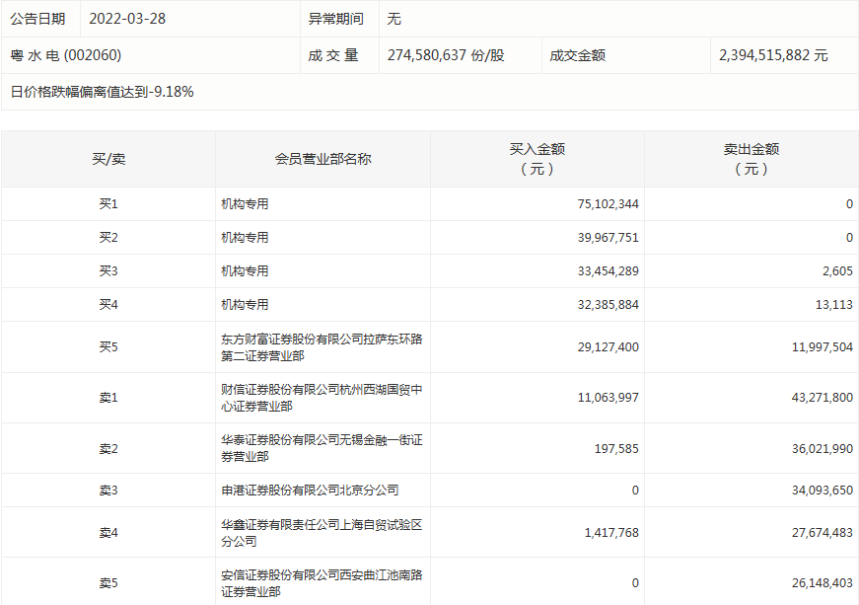
Task: Click the 异常期间 value 无
Action: 394,19
